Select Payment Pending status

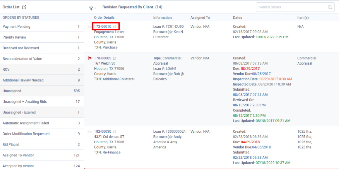(x=42, y=26)
